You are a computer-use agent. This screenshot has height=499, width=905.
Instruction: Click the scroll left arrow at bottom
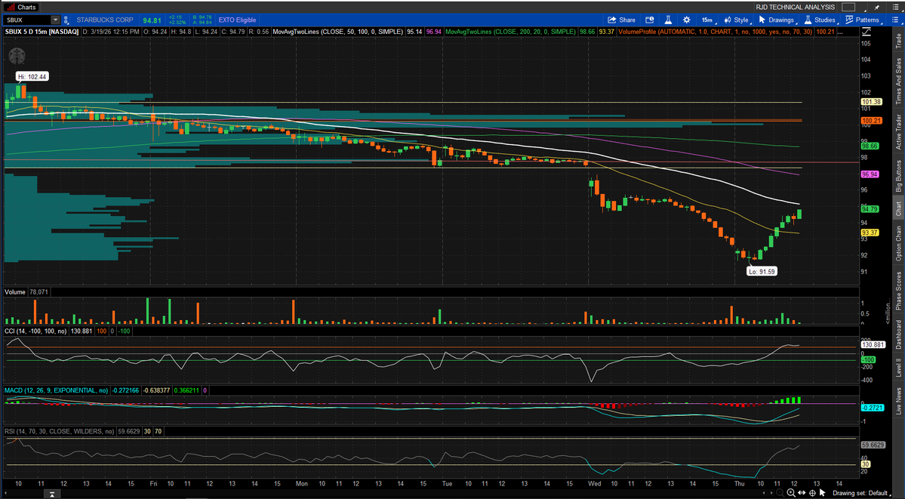click(x=764, y=493)
